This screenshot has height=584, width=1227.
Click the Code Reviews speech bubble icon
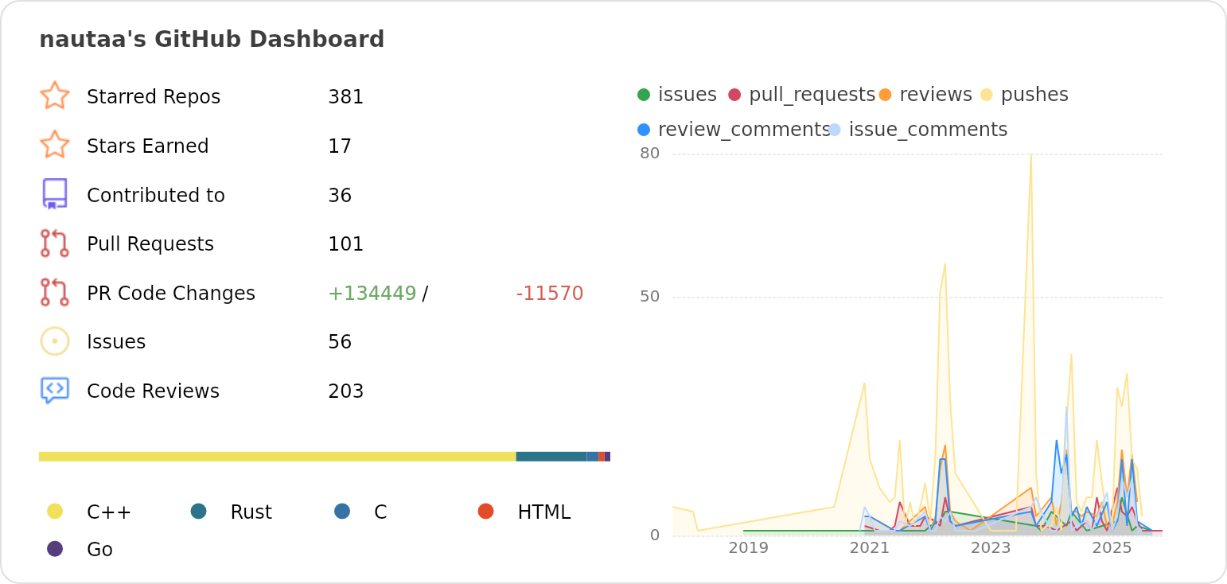click(54, 391)
